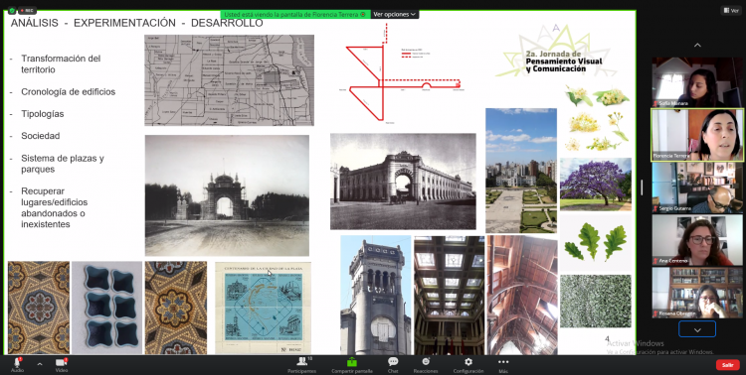Select the gallery panel divider handle
Image resolution: width=746 pixels, height=375 pixels.
pyautogui.click(x=642, y=187)
